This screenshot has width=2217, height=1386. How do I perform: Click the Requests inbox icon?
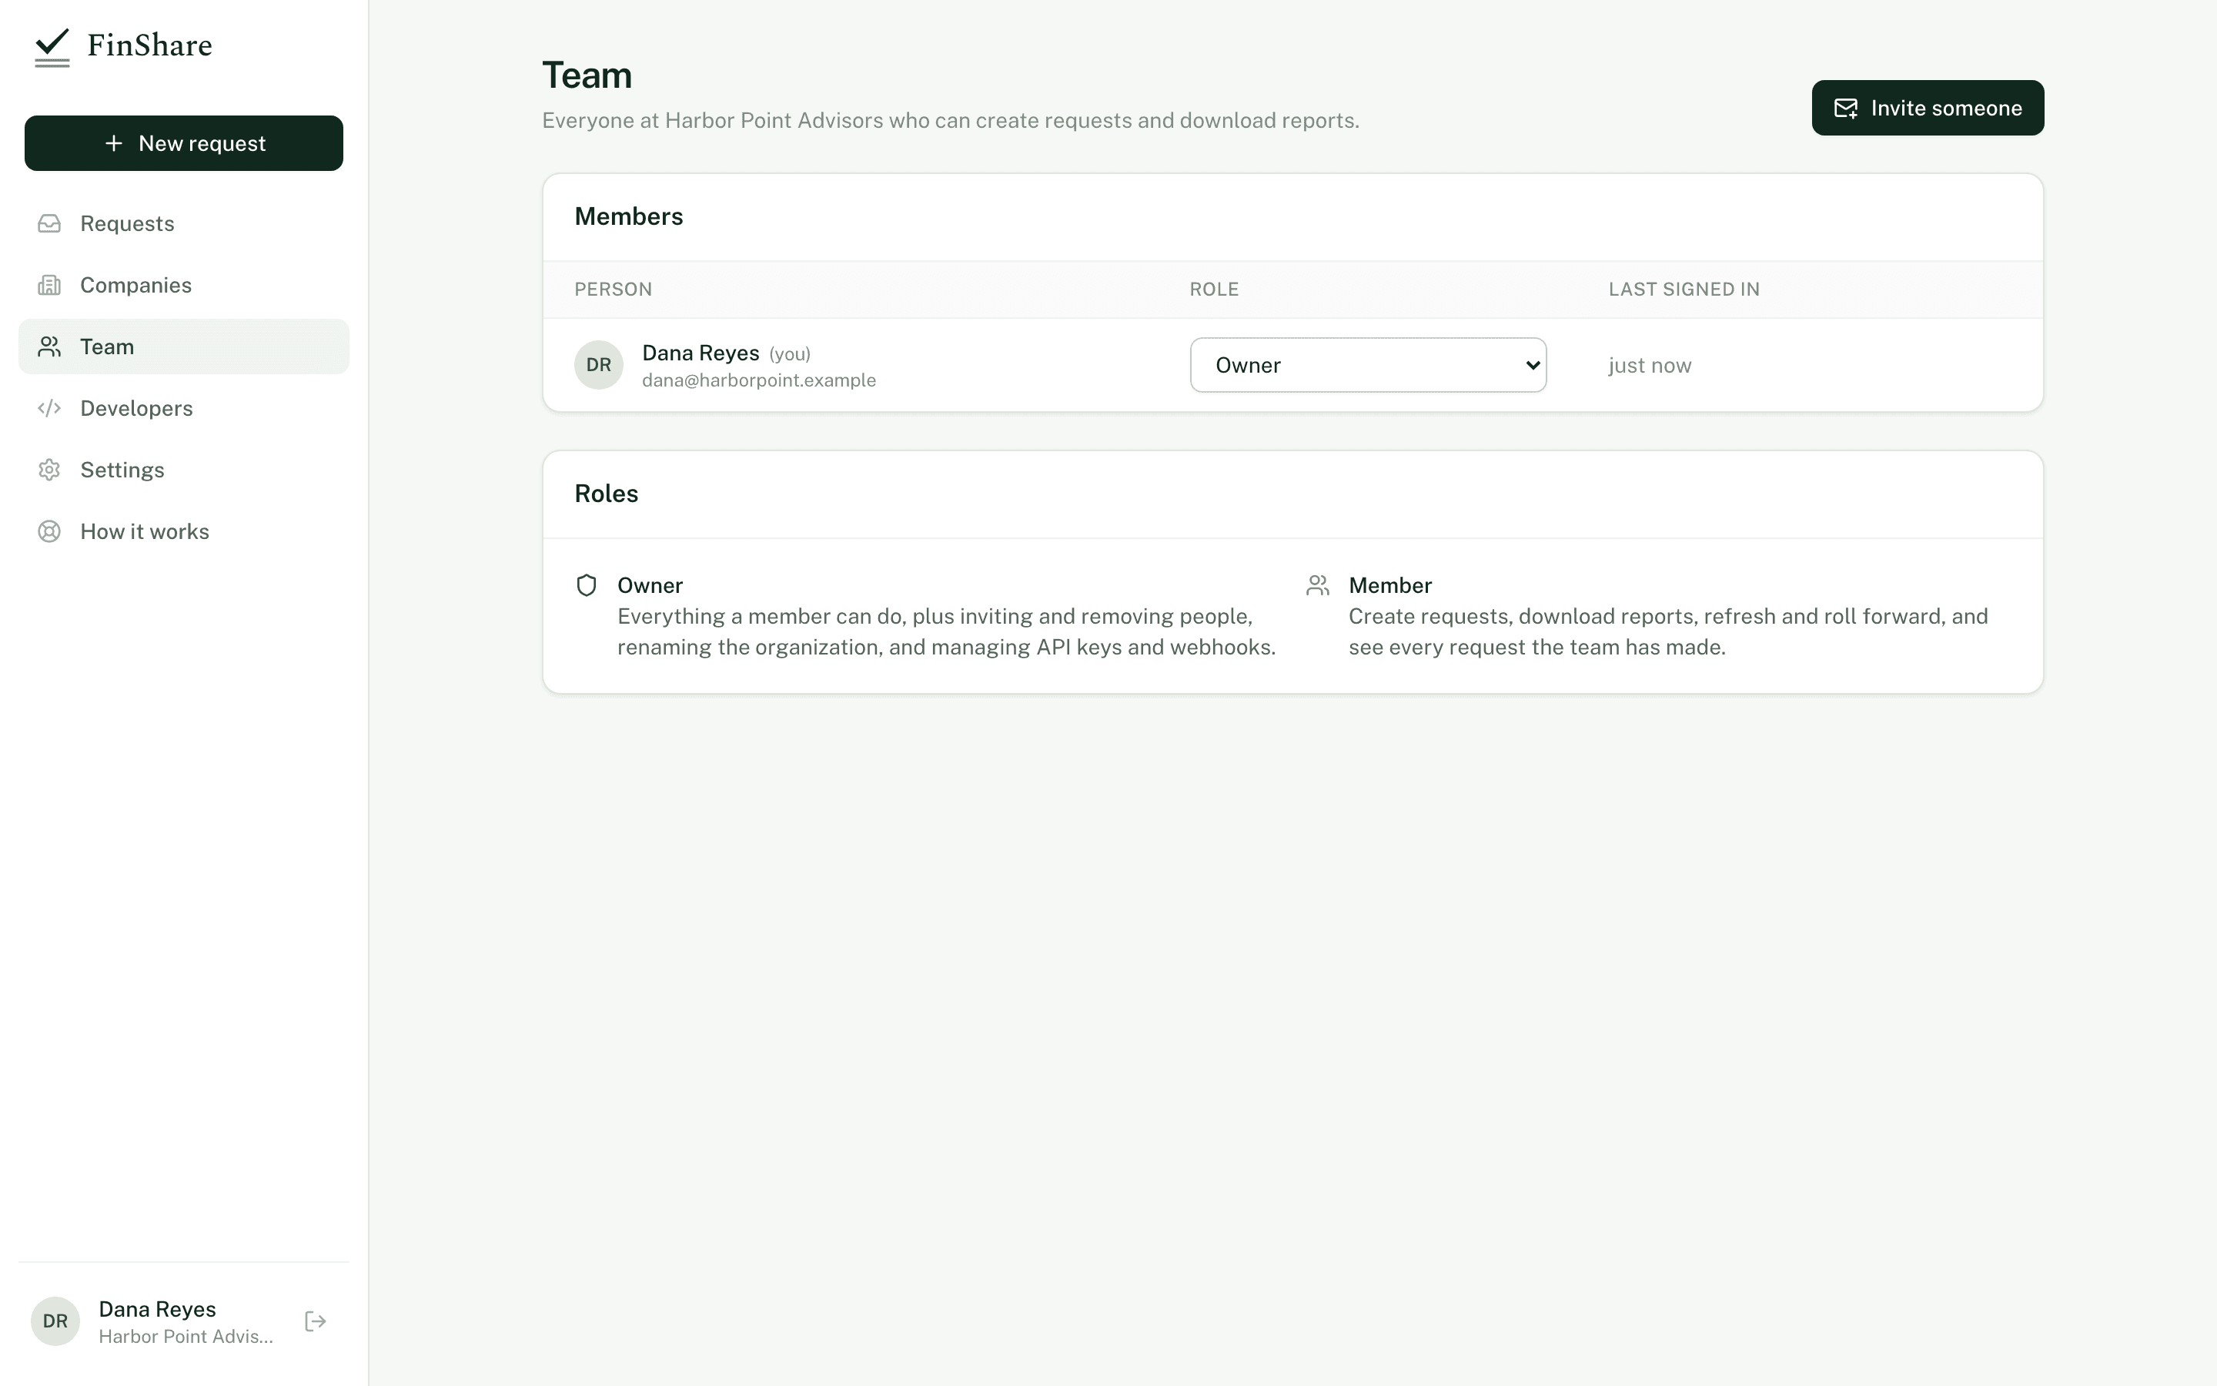49,223
